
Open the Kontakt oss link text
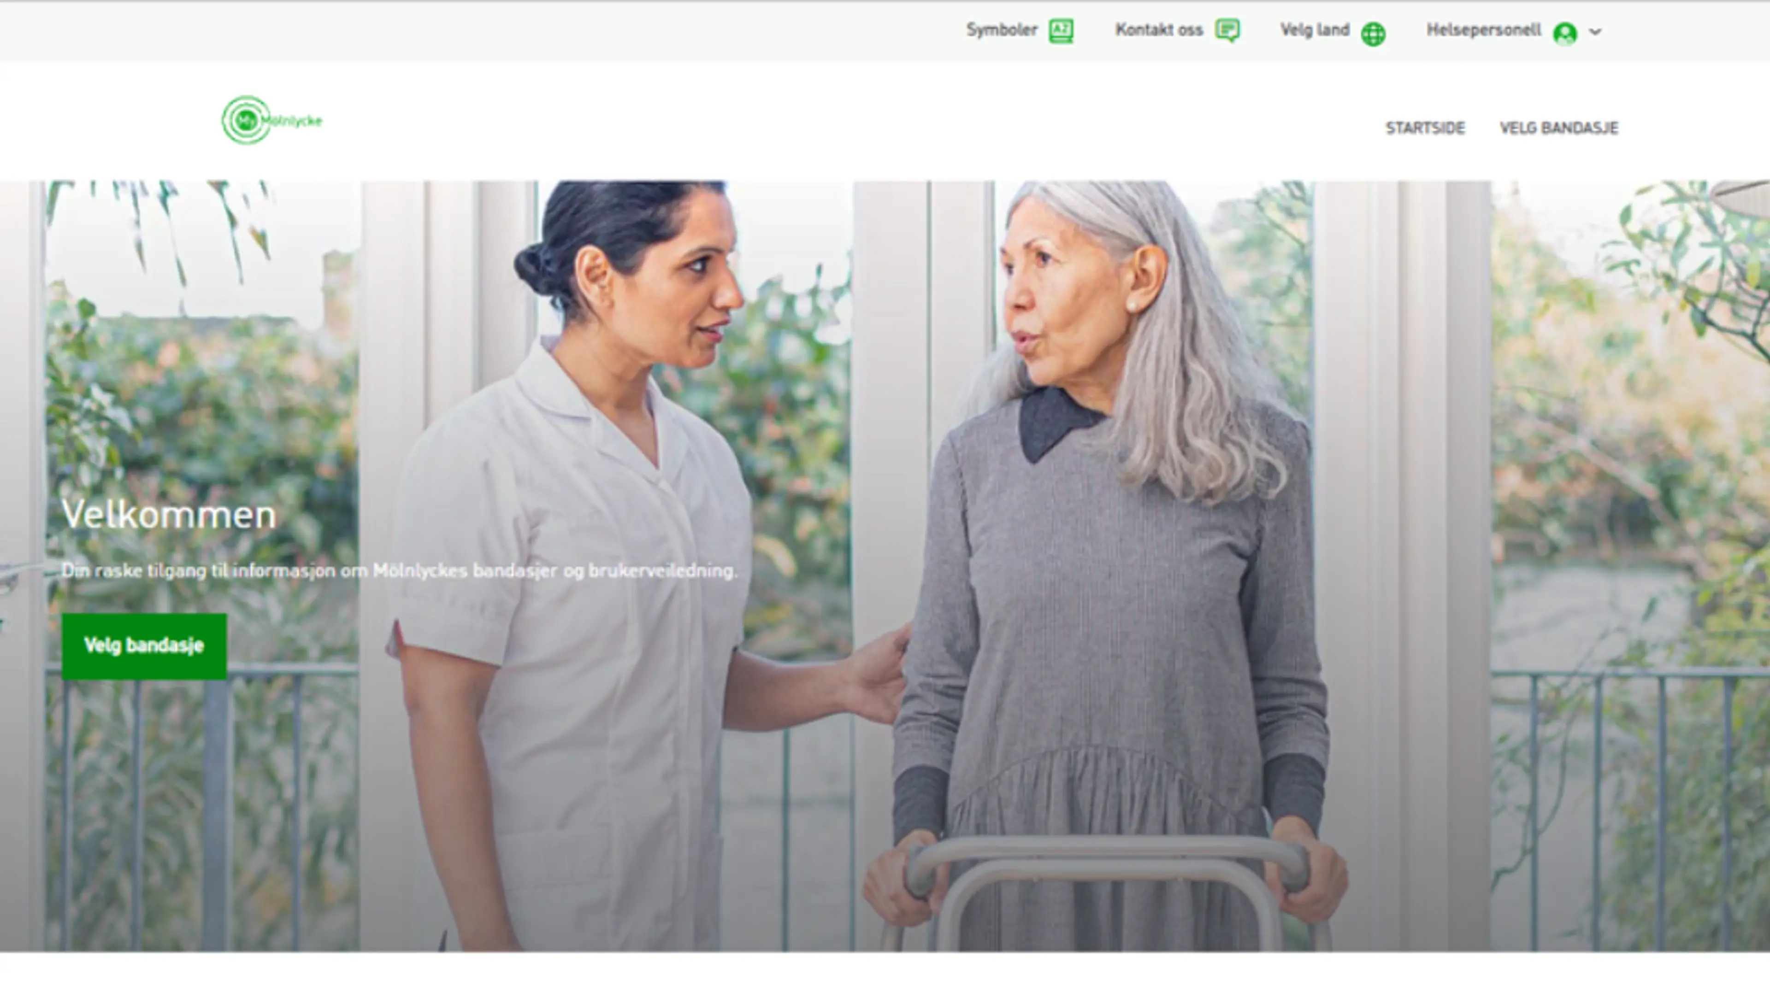point(1158,30)
